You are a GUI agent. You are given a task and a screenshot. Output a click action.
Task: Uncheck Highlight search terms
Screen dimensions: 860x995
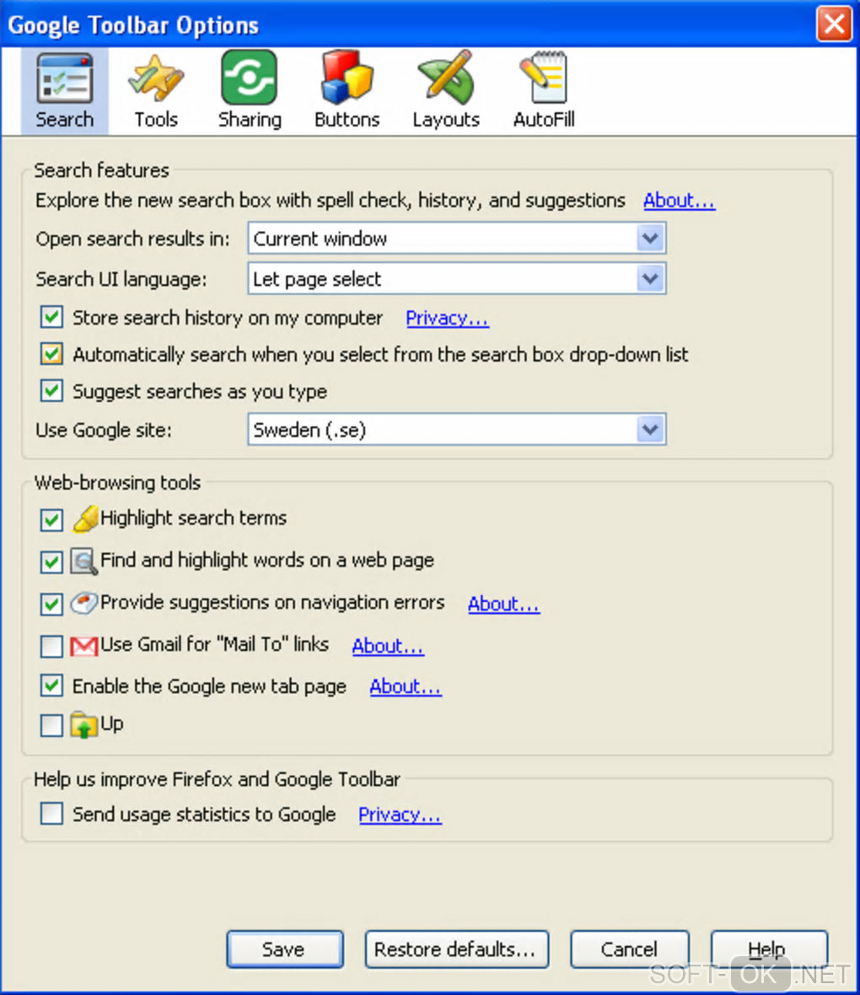click(x=51, y=519)
